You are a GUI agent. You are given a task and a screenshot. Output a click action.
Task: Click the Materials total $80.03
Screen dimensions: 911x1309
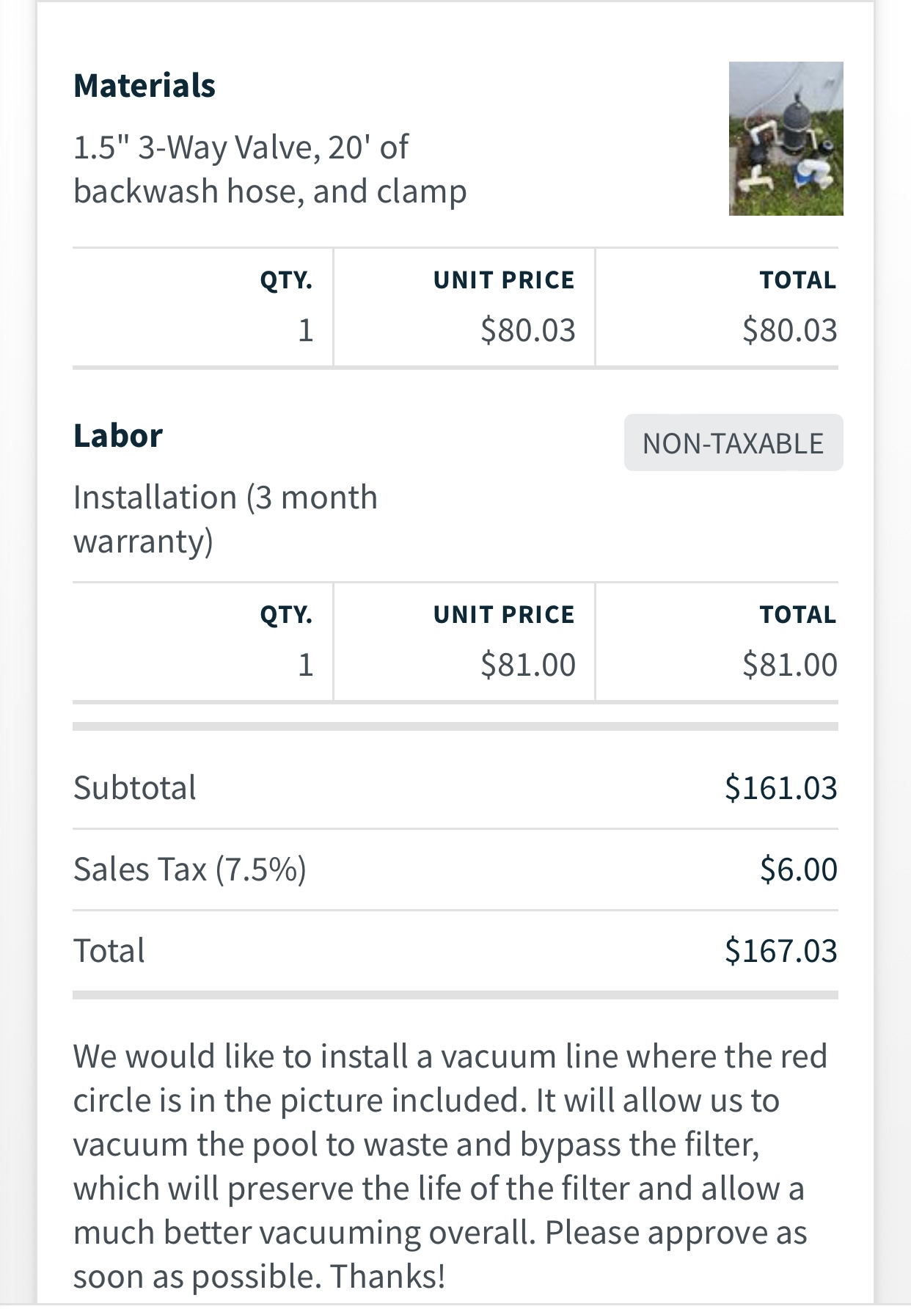pos(790,329)
